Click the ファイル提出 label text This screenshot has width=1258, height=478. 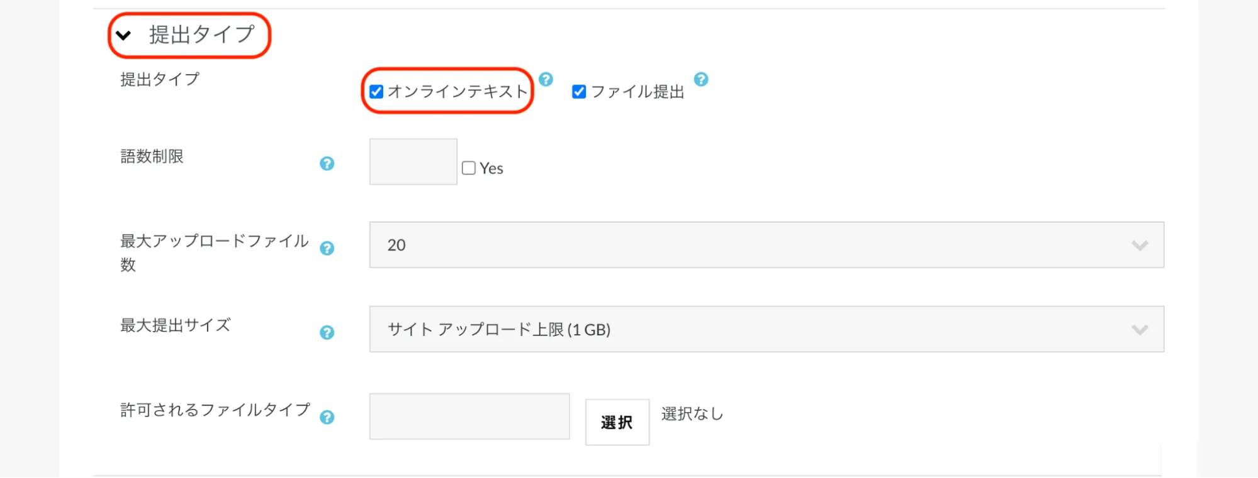[x=637, y=92]
